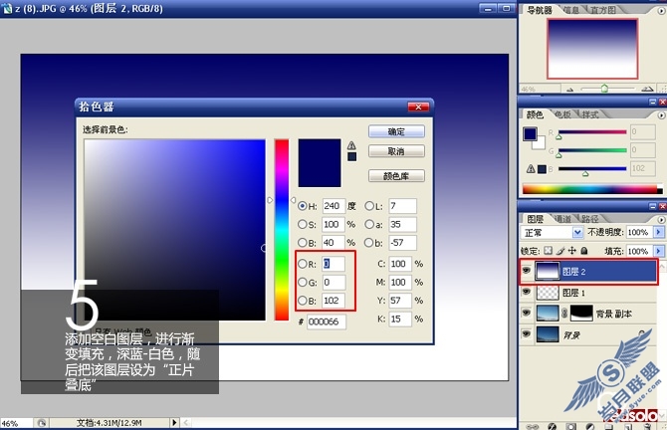The image size is (667, 430).
Task: Switch to the 通道 tab
Action: [563, 219]
